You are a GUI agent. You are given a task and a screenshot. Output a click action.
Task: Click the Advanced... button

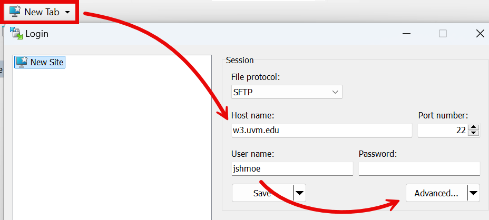436,193
